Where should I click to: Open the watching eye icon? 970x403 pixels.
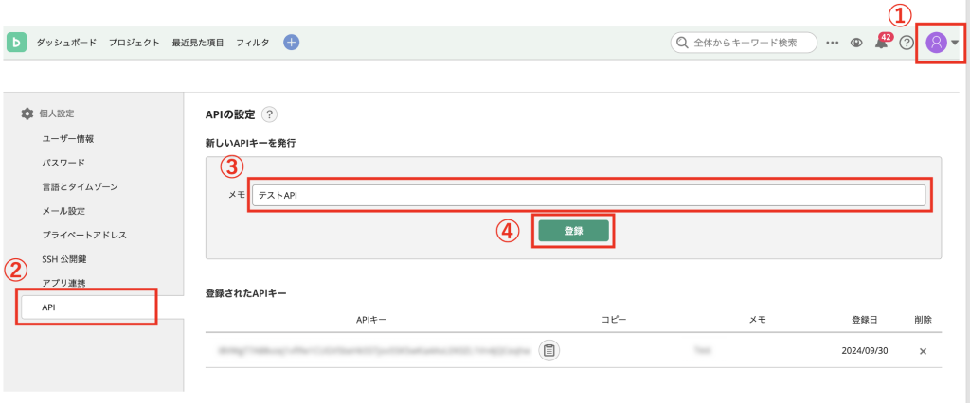click(x=856, y=43)
